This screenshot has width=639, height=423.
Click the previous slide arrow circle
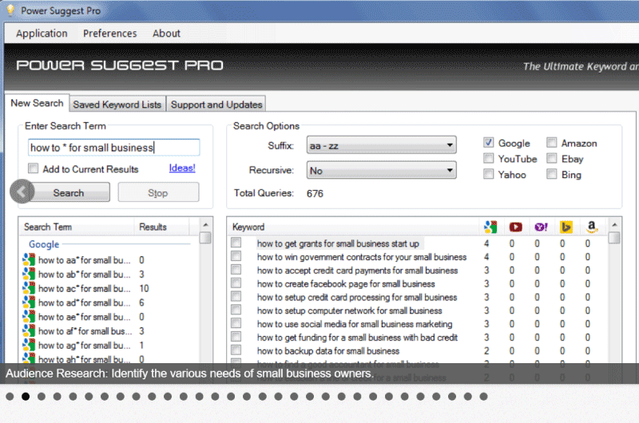tap(22, 192)
